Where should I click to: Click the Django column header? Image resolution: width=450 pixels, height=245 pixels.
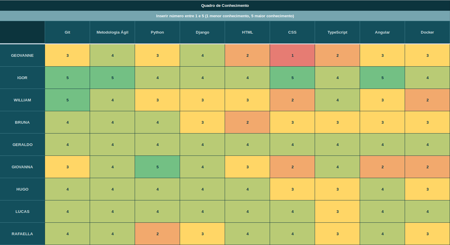[x=202, y=32]
